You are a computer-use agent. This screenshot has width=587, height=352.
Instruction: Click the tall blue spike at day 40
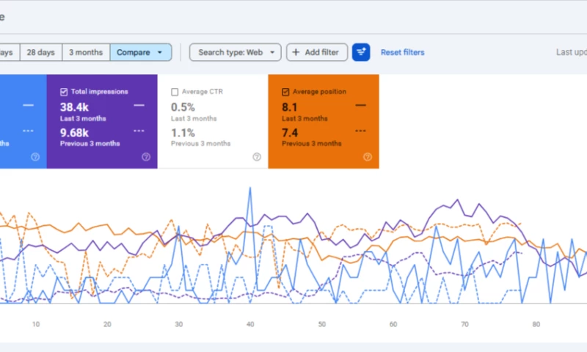250,188
